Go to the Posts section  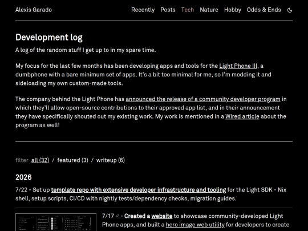(168, 10)
